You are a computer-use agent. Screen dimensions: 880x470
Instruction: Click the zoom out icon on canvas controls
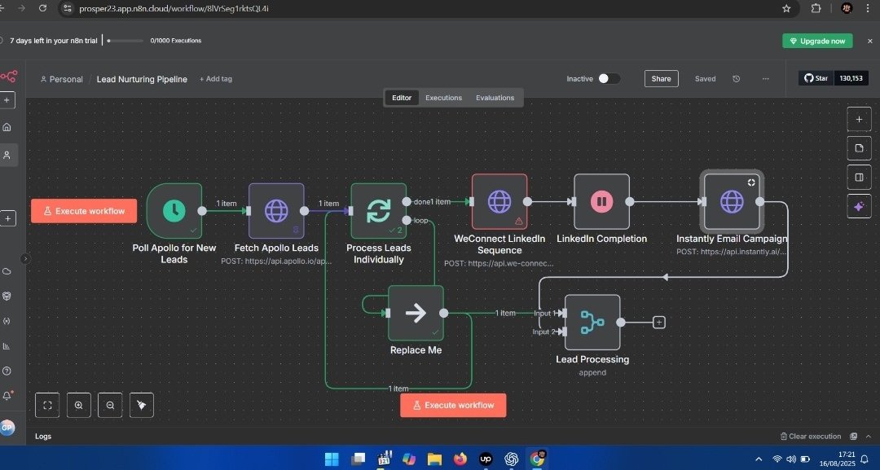(x=110, y=405)
